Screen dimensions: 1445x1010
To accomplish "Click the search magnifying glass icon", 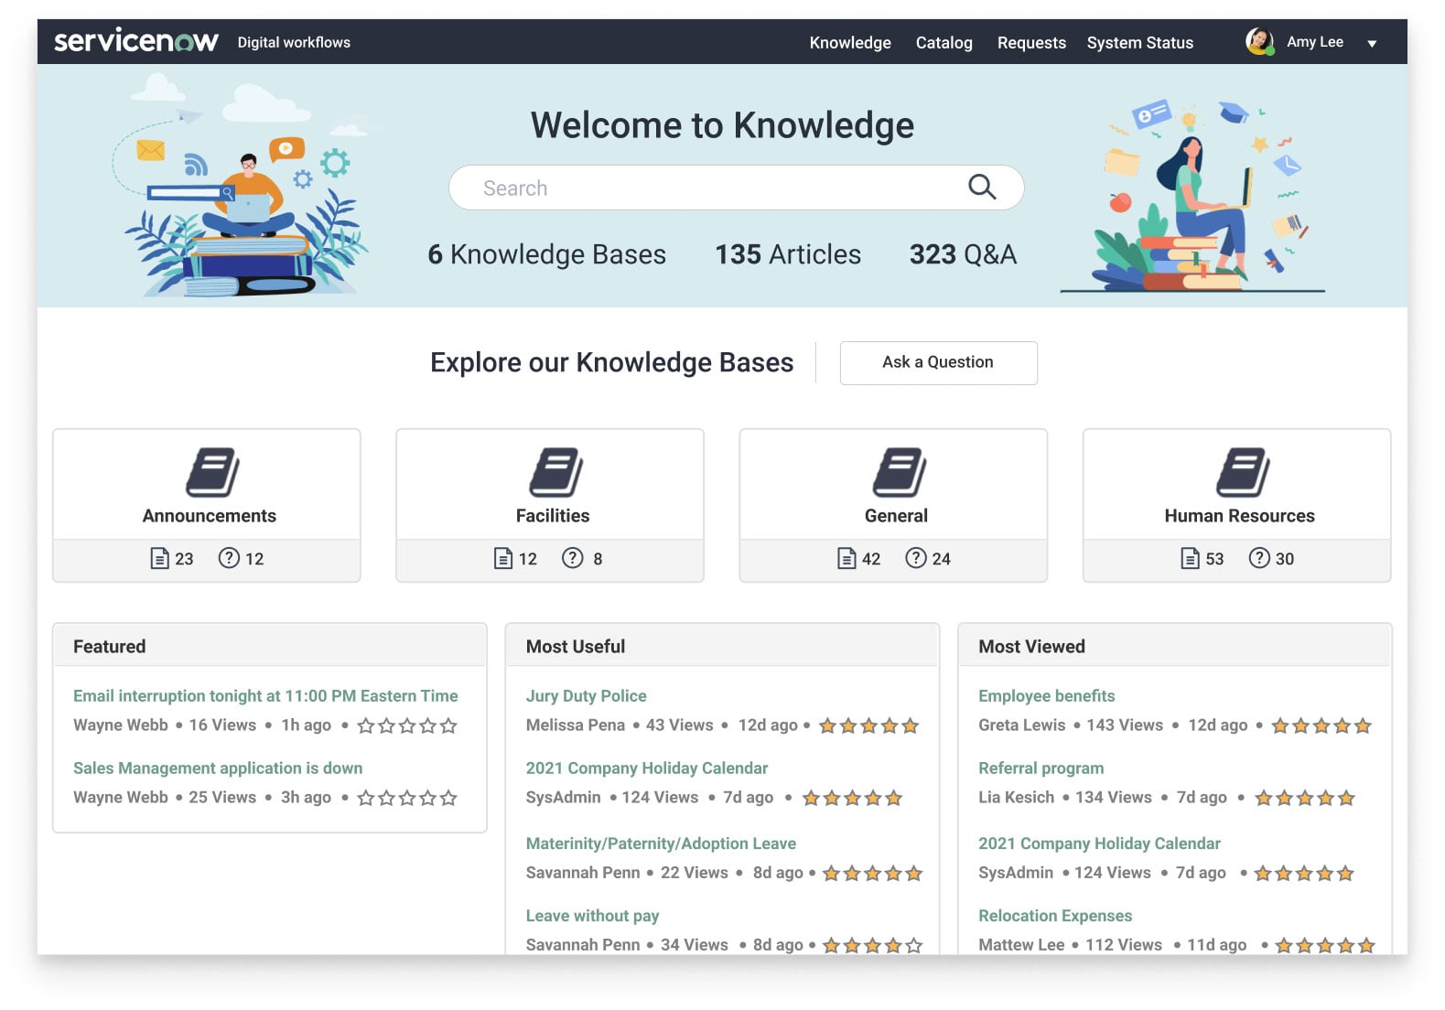I will [981, 187].
